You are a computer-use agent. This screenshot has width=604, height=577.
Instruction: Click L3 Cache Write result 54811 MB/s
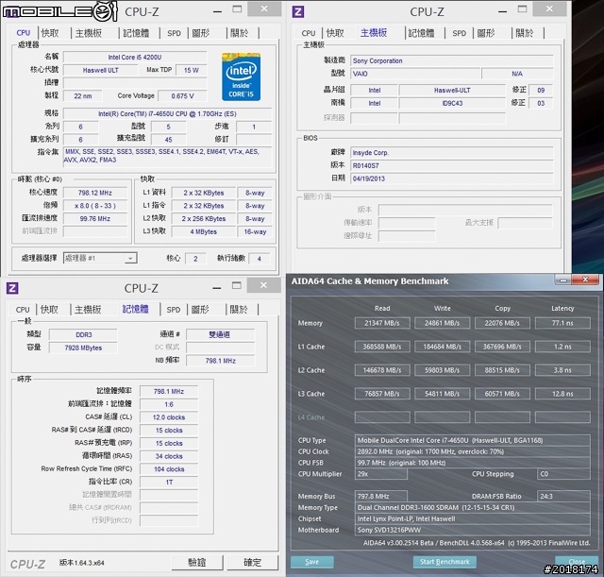tap(443, 394)
